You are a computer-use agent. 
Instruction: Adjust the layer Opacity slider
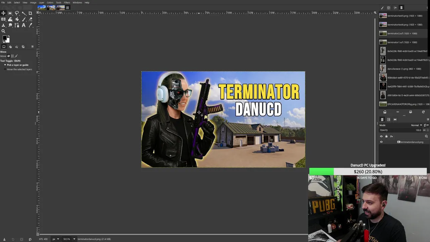(401, 130)
